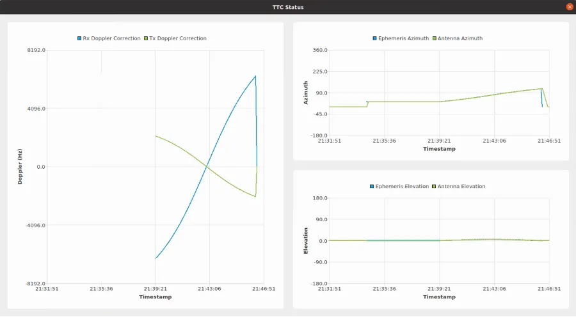
Task: Click the 4096.0 Doppler axis value
Action: pyautogui.click(x=36, y=109)
